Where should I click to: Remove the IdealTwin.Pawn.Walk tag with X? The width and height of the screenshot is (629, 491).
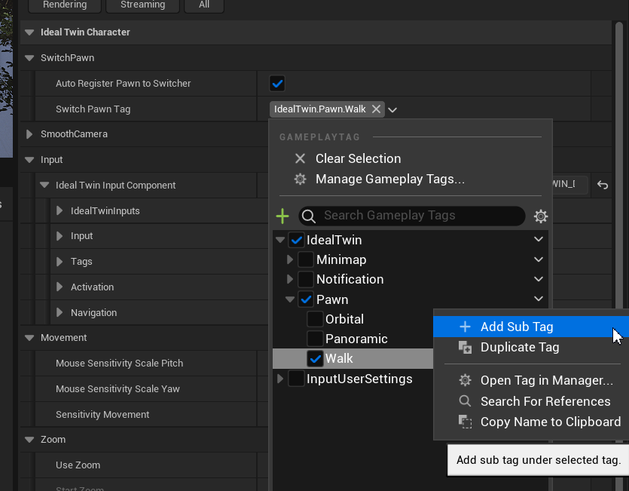(x=376, y=109)
